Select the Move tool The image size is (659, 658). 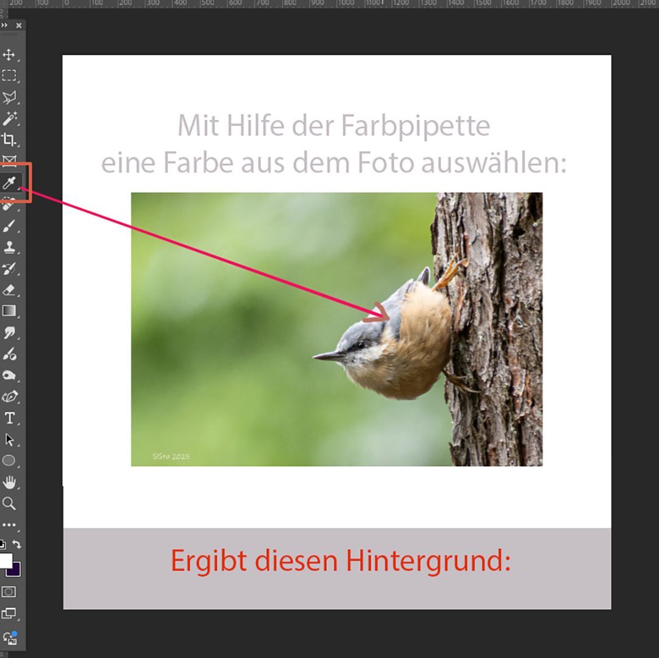click(9, 55)
